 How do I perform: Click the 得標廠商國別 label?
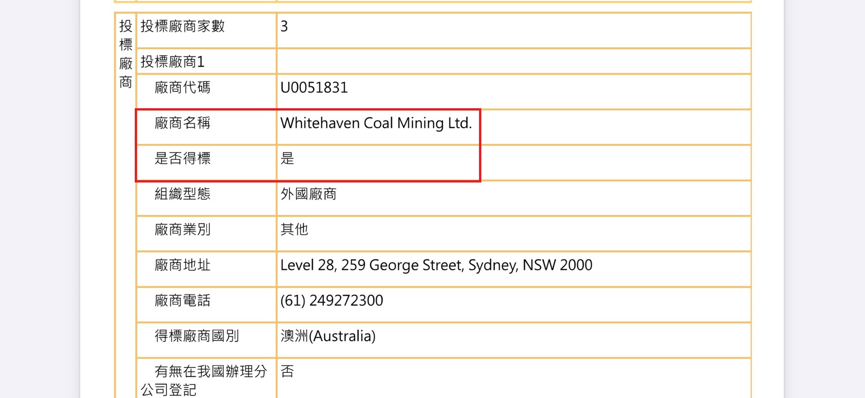pos(197,336)
